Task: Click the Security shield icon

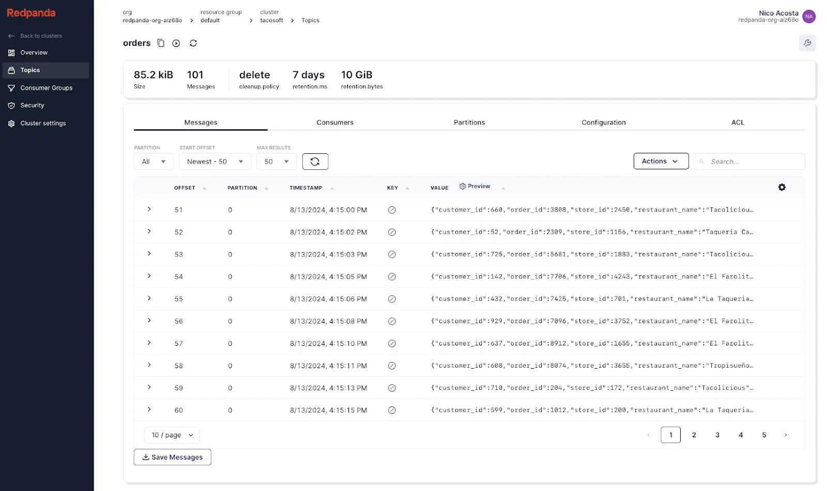Action: tap(11, 105)
